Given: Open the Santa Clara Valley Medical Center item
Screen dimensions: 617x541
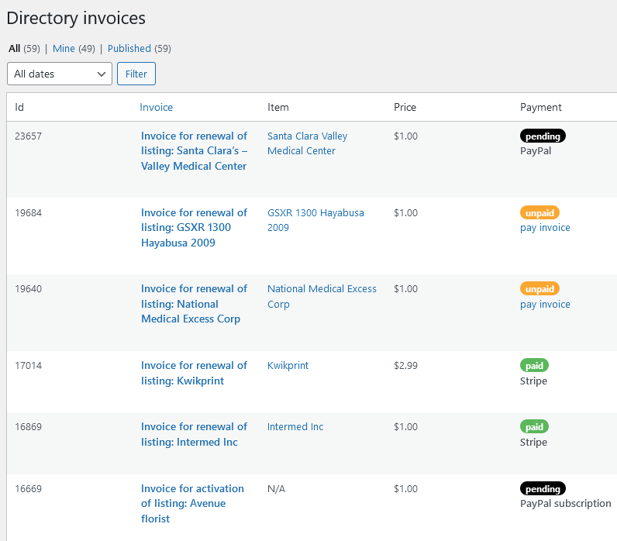Looking at the screenshot, I should [x=307, y=143].
